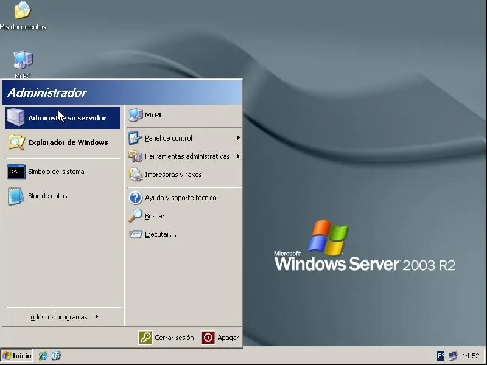Click the 14:52 taskbar clock

471,356
